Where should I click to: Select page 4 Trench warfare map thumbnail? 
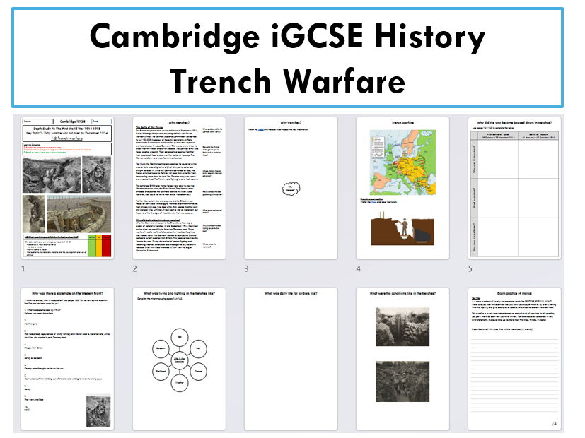coord(402,188)
